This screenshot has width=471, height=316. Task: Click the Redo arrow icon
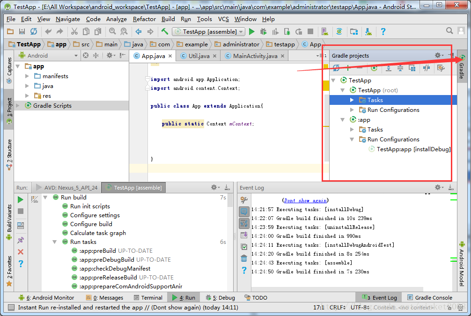[60, 31]
